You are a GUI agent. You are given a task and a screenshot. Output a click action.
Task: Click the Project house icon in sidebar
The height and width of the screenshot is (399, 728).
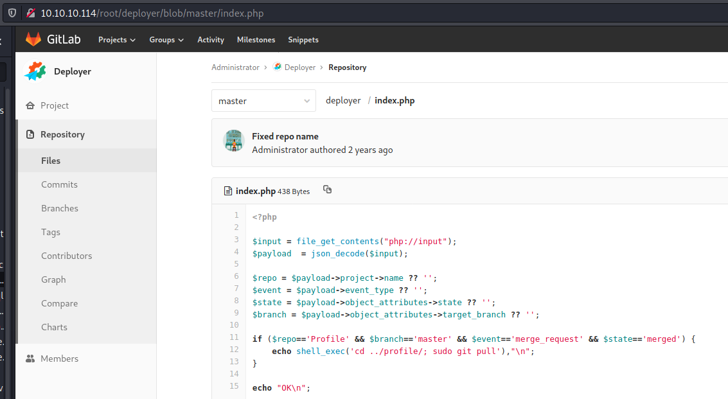click(x=30, y=105)
